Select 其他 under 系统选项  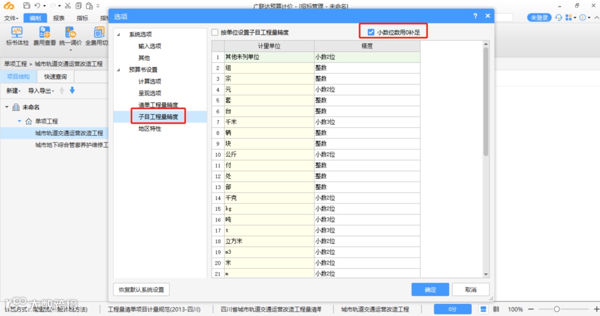tap(144, 58)
